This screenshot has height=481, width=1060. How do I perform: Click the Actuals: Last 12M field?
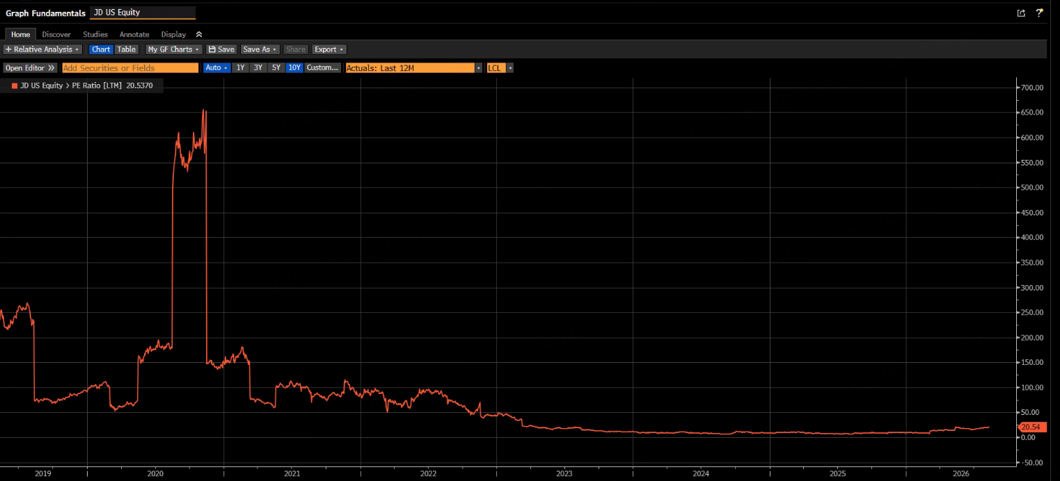coord(410,67)
